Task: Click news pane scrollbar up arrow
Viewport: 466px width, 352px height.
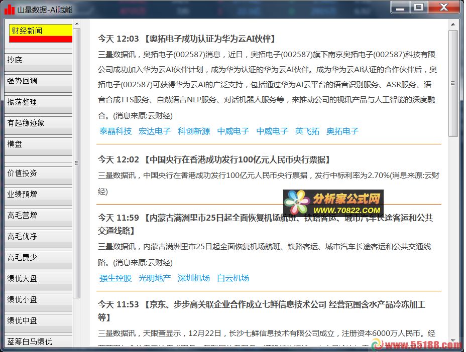Action: (x=453, y=25)
